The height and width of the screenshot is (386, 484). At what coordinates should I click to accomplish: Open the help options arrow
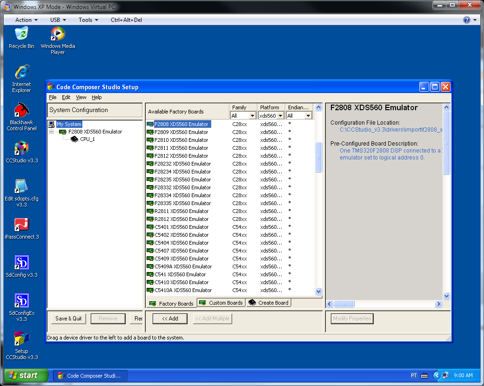[475, 20]
